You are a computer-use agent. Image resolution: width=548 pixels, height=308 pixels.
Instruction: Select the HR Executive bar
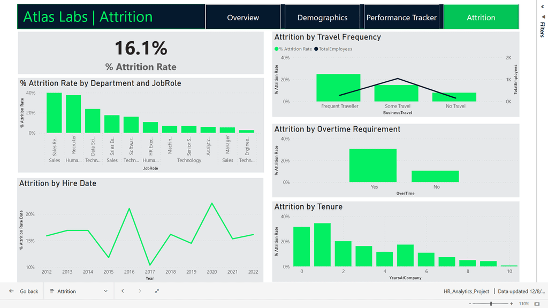[150, 127]
